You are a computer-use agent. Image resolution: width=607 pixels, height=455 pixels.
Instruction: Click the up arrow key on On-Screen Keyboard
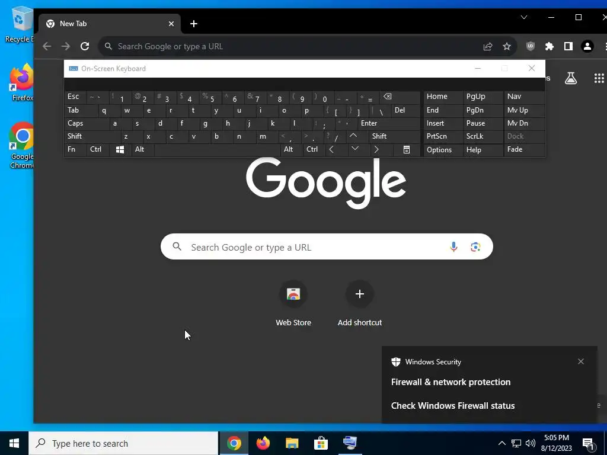point(353,136)
